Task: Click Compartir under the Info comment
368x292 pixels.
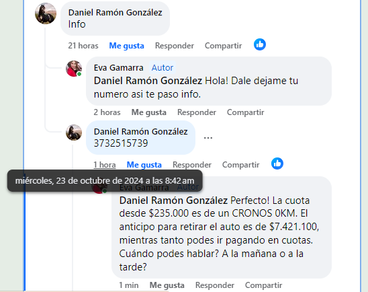Action: coord(223,46)
